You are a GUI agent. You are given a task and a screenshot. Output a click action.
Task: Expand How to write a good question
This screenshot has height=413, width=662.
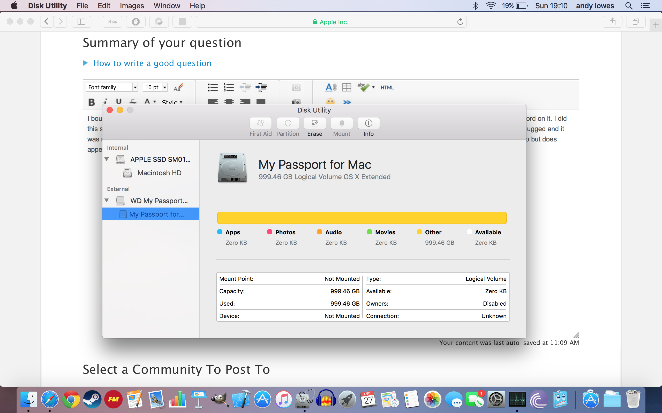click(x=152, y=63)
